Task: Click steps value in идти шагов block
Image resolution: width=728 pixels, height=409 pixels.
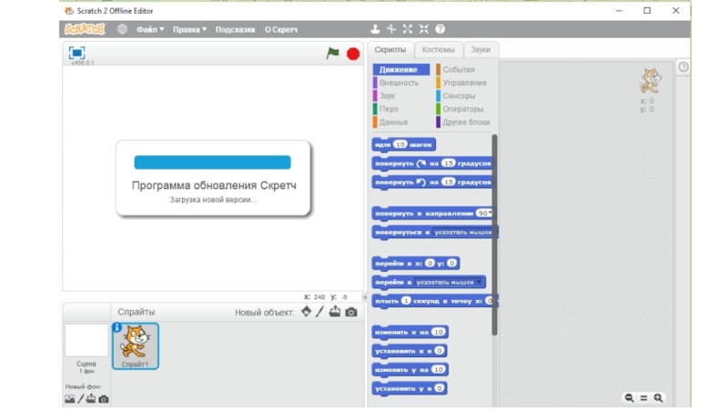Action: pos(400,145)
